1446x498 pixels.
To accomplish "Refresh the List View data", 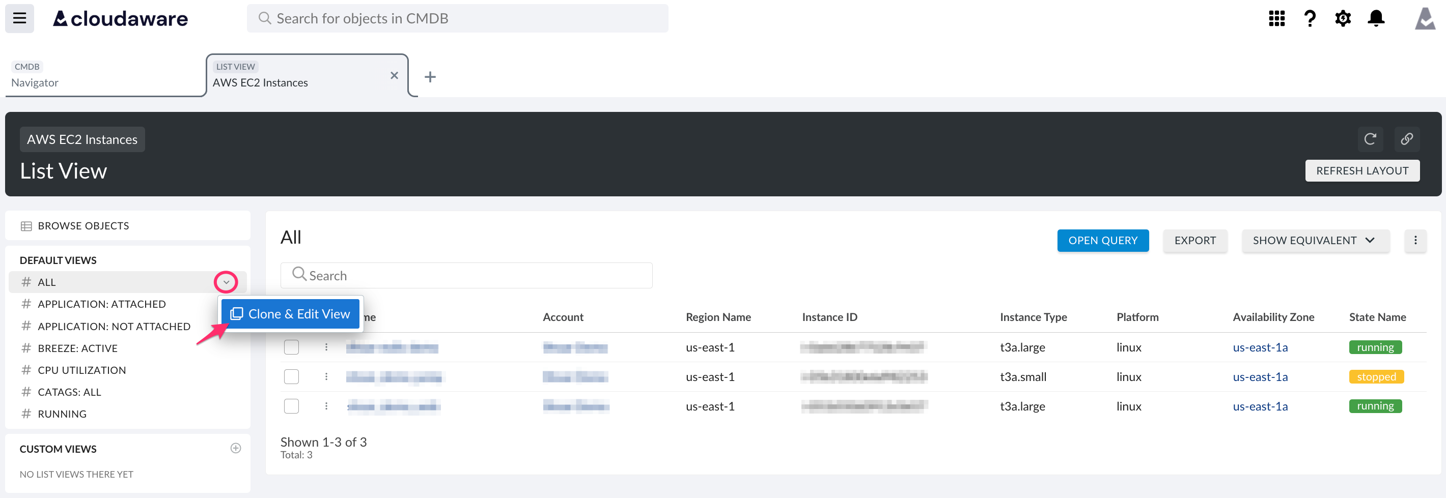I will [x=1370, y=139].
